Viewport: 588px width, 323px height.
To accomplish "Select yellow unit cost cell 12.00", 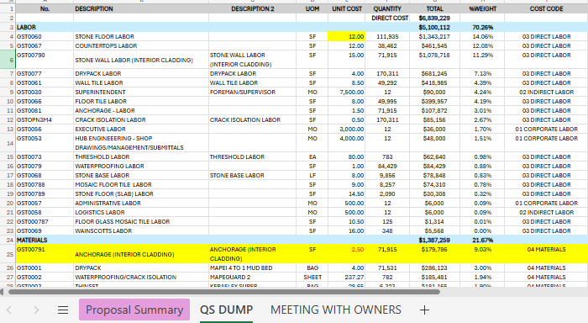I will [x=346, y=36].
